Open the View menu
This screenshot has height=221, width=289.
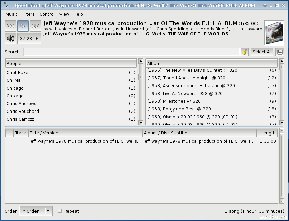click(x=64, y=14)
